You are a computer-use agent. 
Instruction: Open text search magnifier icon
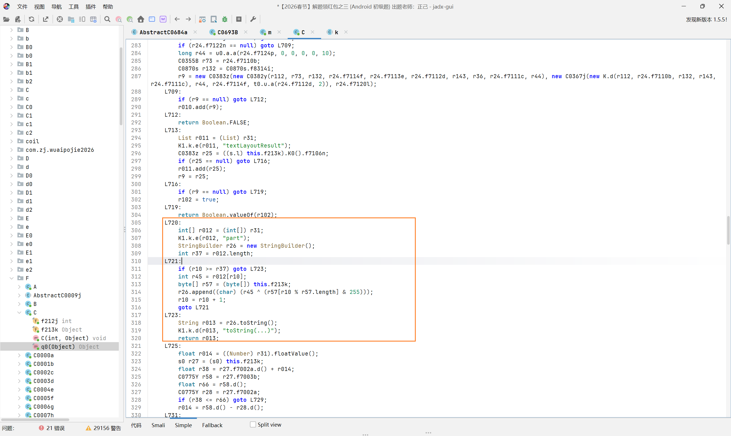pyautogui.click(x=107, y=19)
